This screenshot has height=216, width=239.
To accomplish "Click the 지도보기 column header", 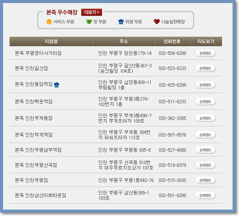I will coord(206,41).
